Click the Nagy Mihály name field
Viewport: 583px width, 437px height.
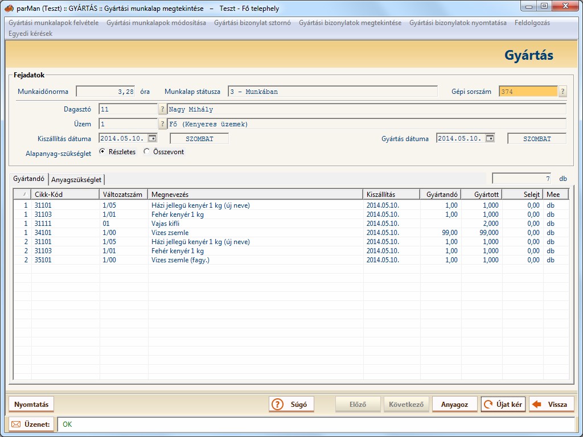pyautogui.click(x=367, y=109)
